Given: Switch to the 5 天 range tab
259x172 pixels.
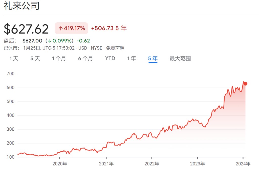Looking at the screenshot, I should 35,59.
